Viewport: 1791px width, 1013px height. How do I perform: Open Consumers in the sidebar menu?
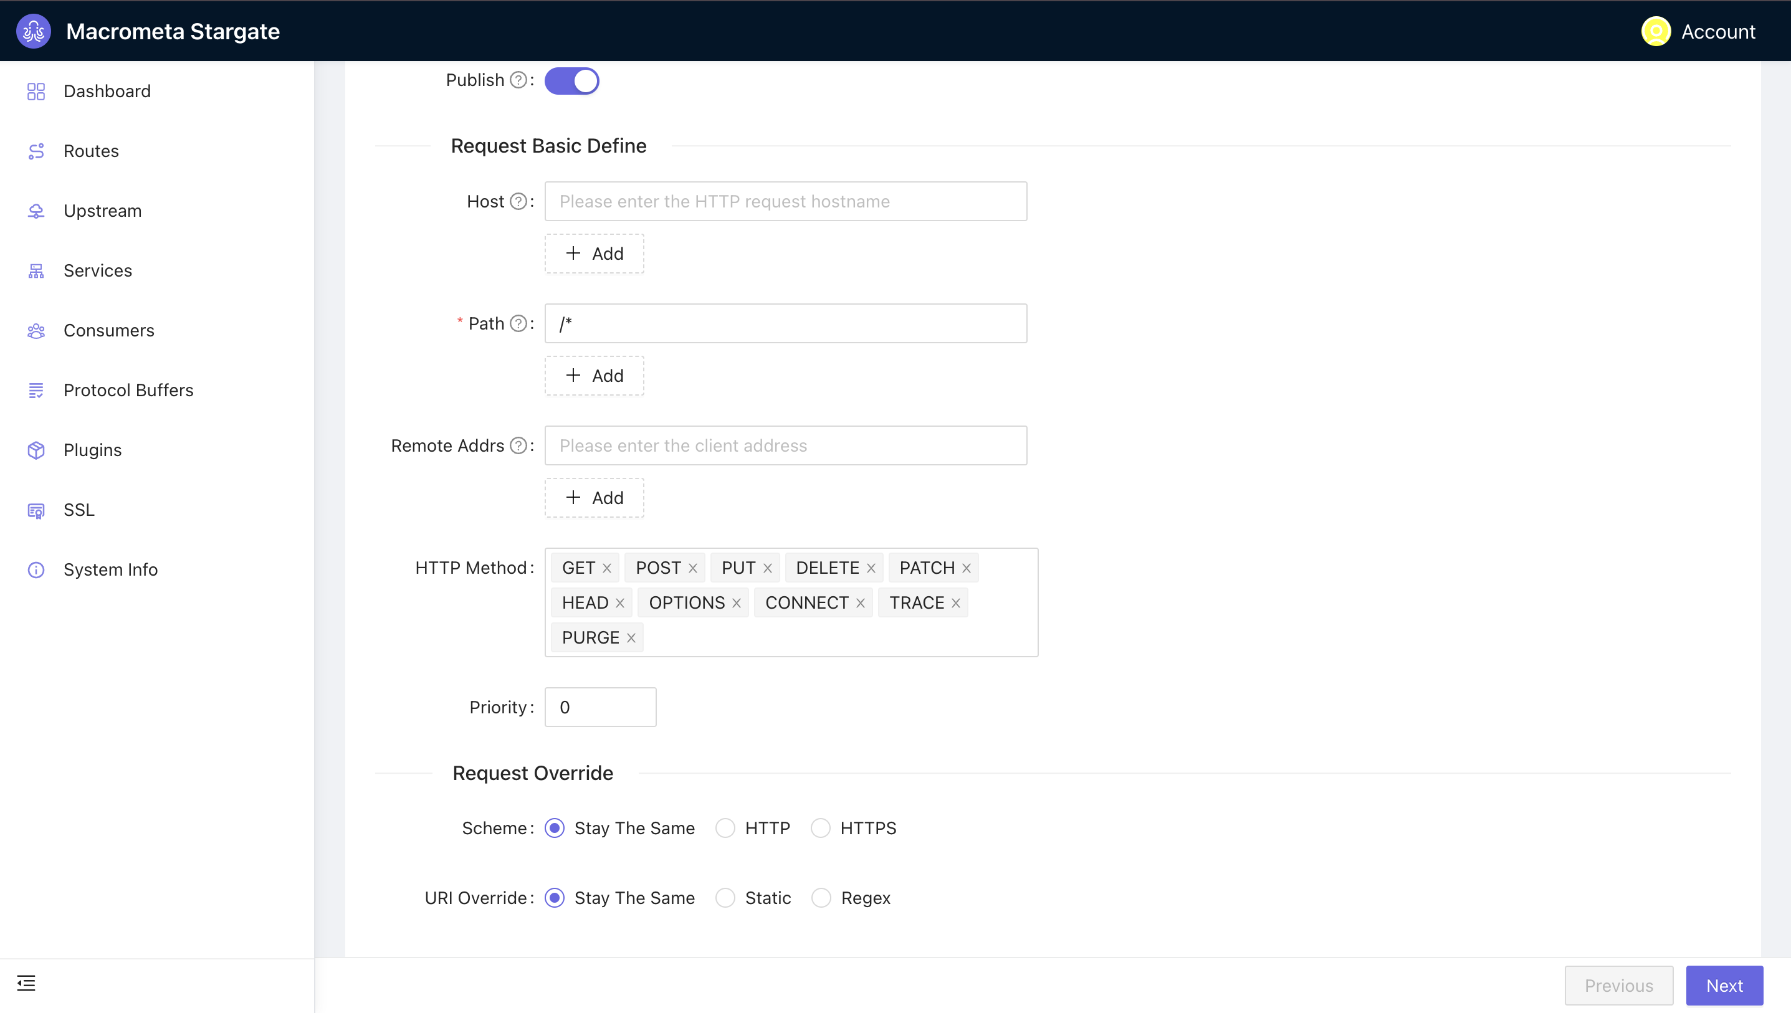(108, 330)
